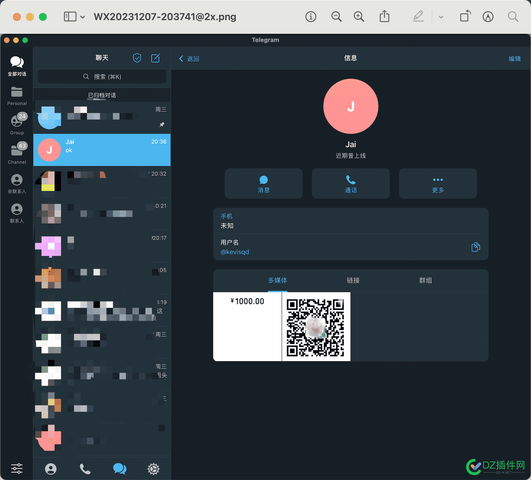Viewport: 531px width, 480px height.
Task: Open the 联系人 contacts folder
Action: point(17,213)
